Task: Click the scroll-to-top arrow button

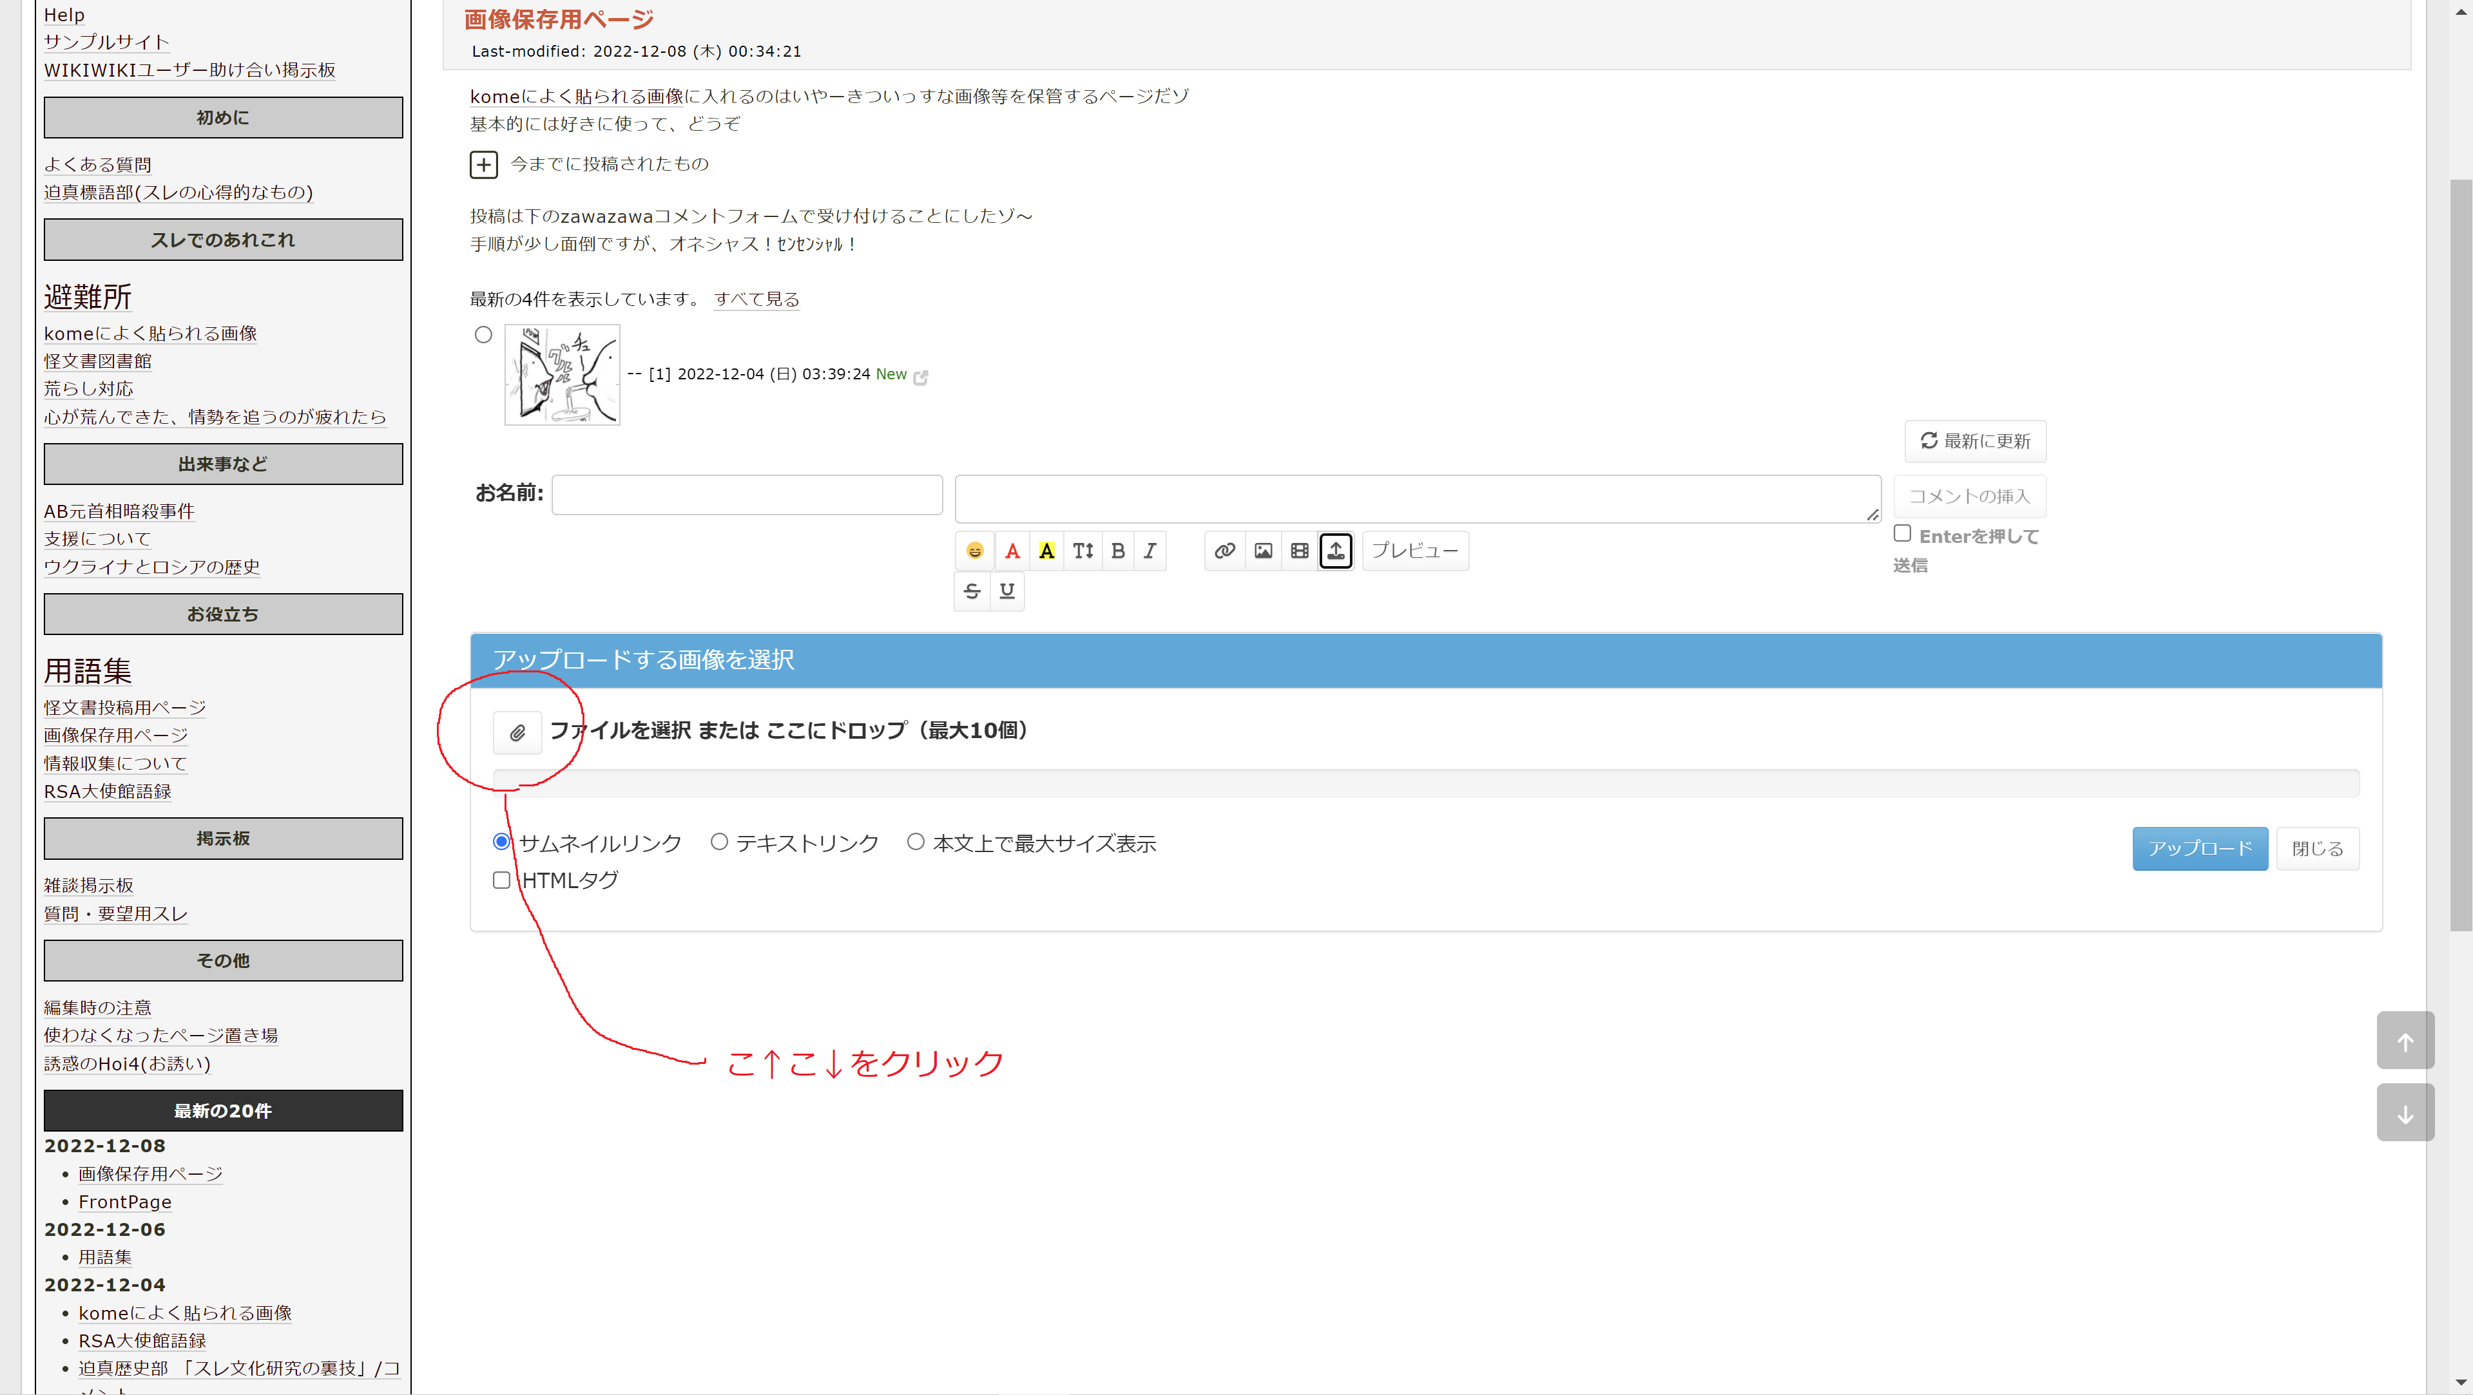Action: [2405, 1041]
